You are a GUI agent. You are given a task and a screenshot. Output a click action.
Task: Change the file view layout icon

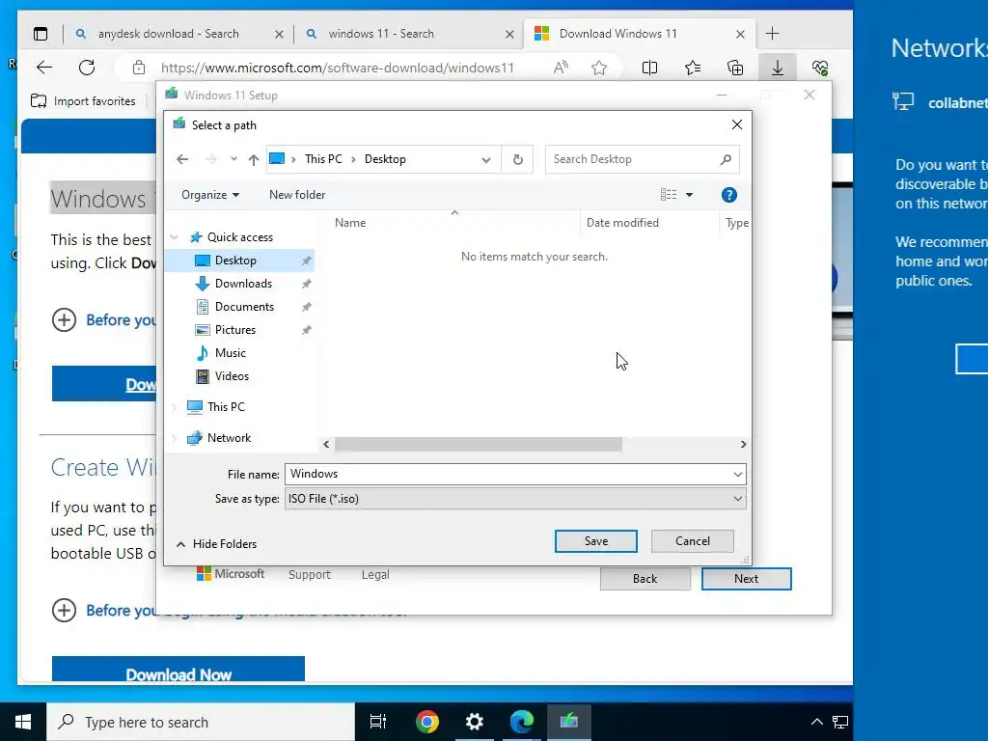[x=669, y=195]
